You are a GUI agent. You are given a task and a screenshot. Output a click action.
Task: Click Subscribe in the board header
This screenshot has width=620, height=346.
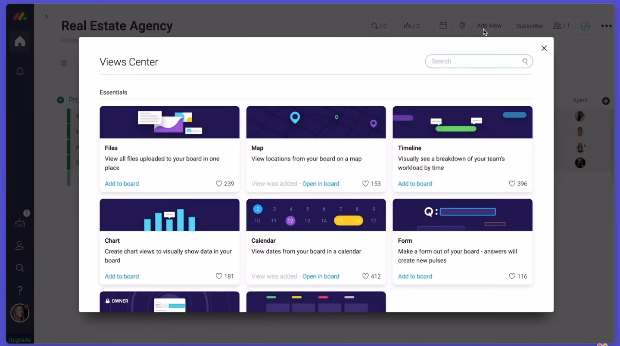529,26
